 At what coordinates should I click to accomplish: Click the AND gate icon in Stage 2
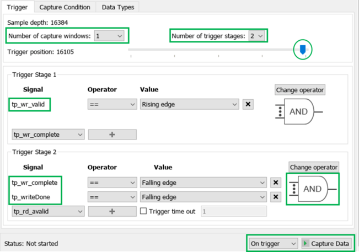(x=312, y=189)
